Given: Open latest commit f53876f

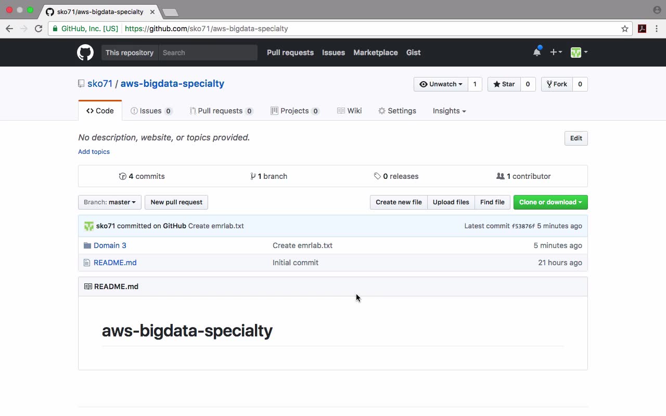Looking at the screenshot, I should click(x=523, y=226).
